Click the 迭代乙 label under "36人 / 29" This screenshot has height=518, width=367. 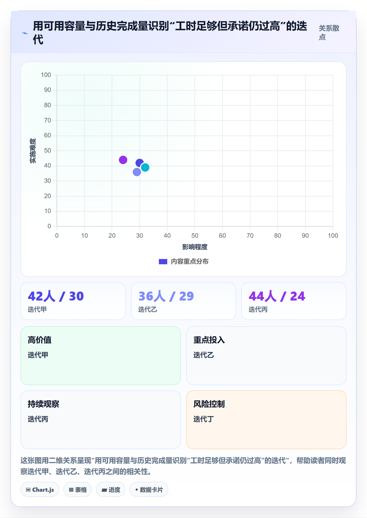(148, 309)
